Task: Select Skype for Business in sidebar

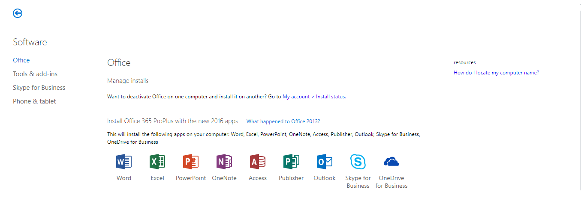Action: pos(39,88)
